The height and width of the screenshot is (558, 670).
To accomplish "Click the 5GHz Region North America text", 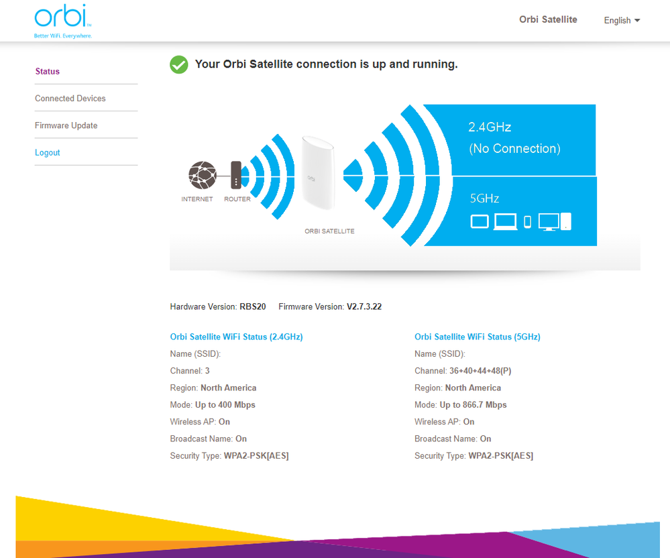I will click(x=457, y=388).
